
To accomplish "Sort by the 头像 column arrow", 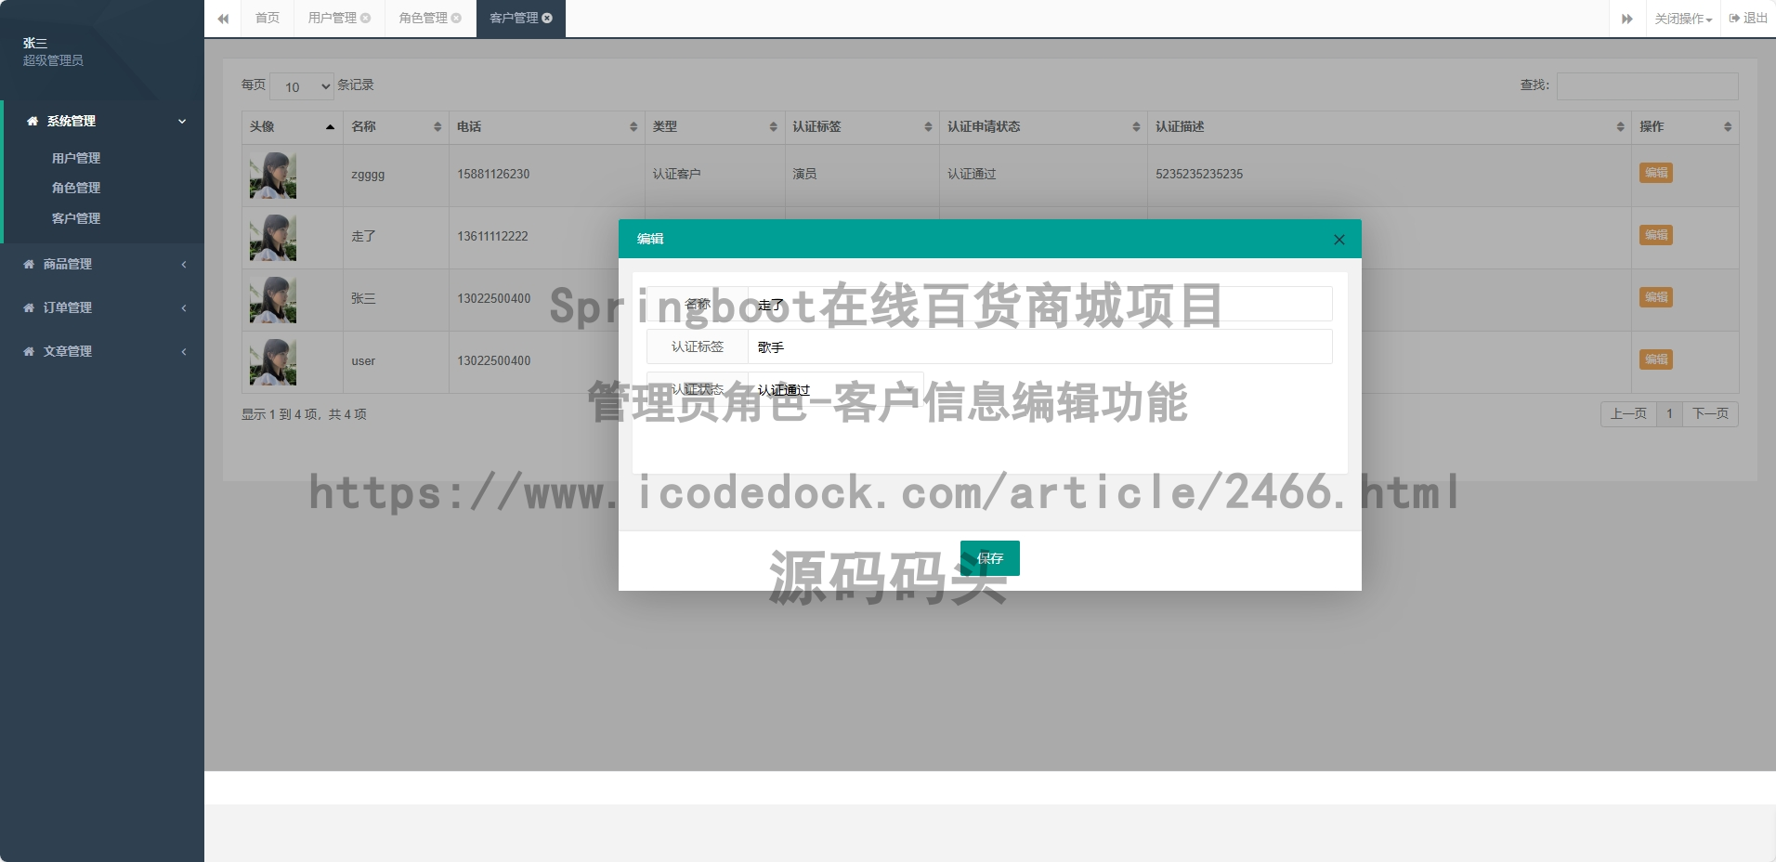I will pos(330,126).
